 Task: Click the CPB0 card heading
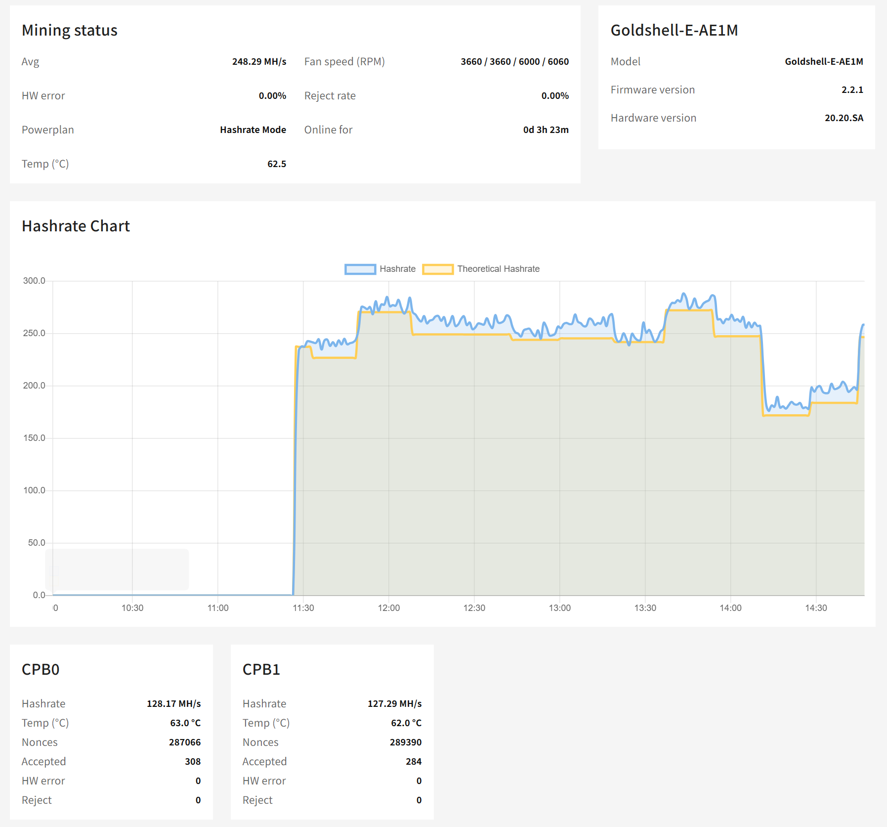(x=41, y=669)
